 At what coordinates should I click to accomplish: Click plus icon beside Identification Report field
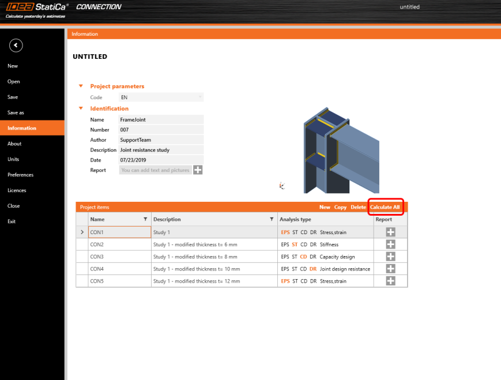pyautogui.click(x=198, y=170)
